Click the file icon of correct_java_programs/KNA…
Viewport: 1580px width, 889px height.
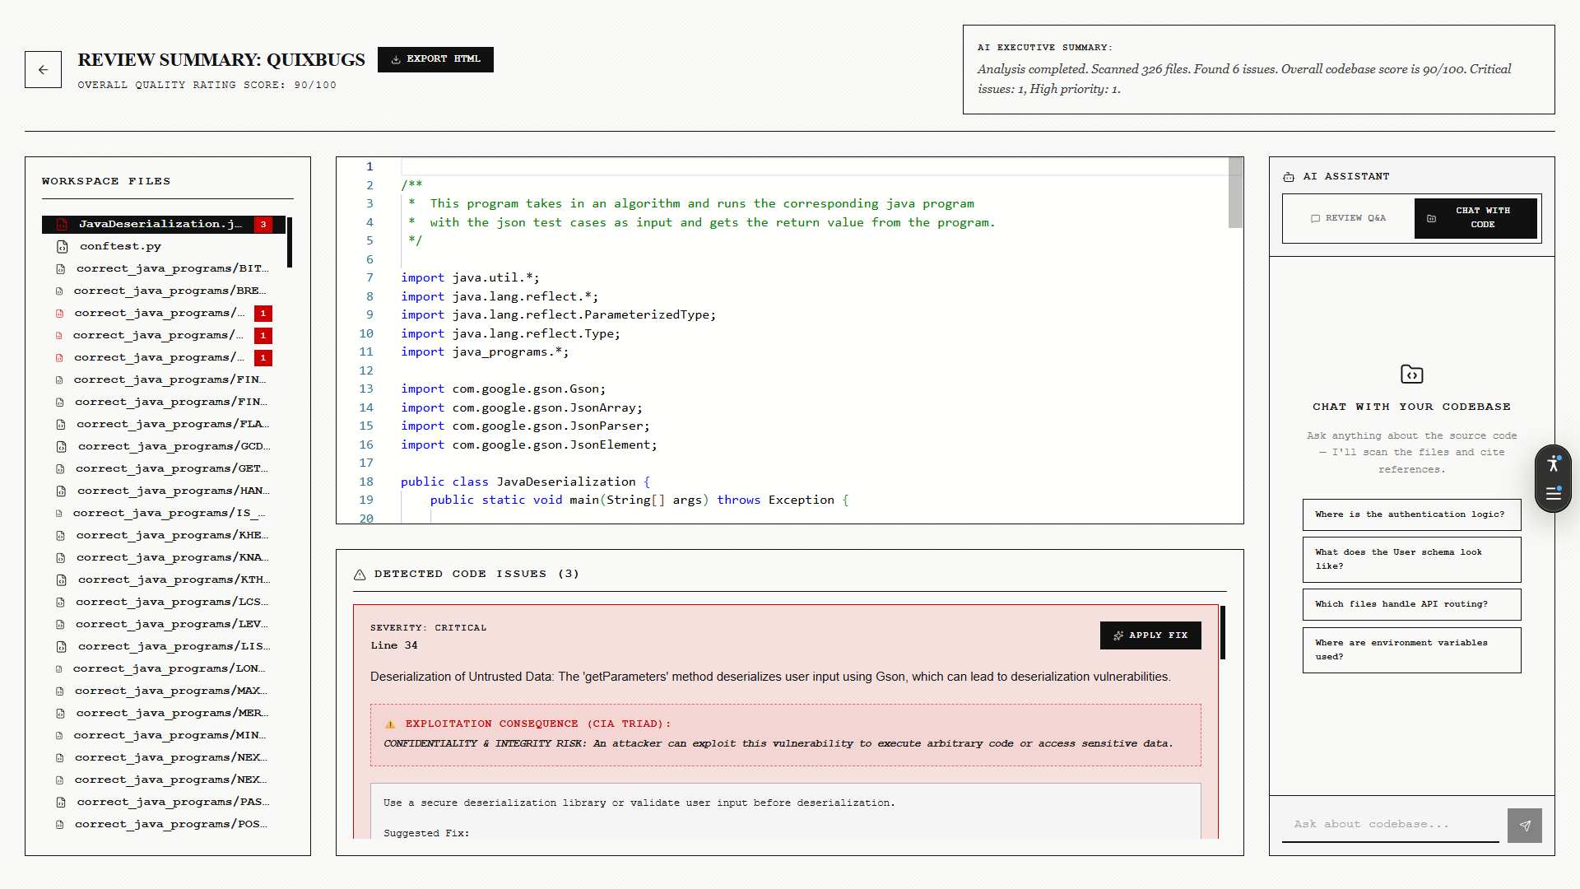coord(60,558)
